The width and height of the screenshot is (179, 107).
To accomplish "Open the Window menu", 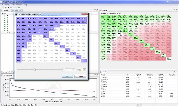I will pyautogui.click(x=19, y=5).
